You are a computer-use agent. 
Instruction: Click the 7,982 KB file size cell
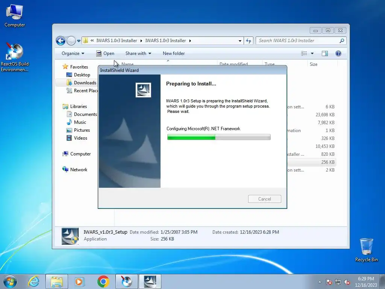click(326, 122)
